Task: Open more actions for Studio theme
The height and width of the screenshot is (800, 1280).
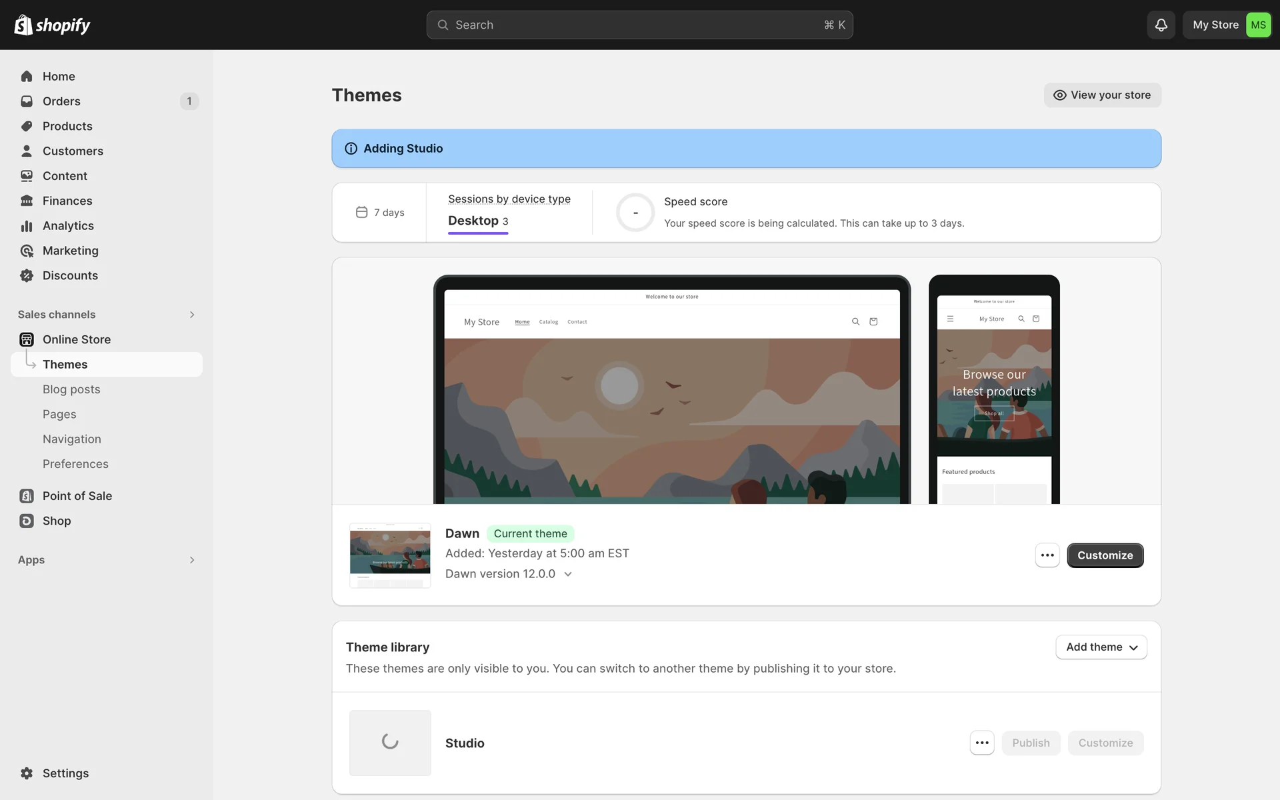Action: 981,743
